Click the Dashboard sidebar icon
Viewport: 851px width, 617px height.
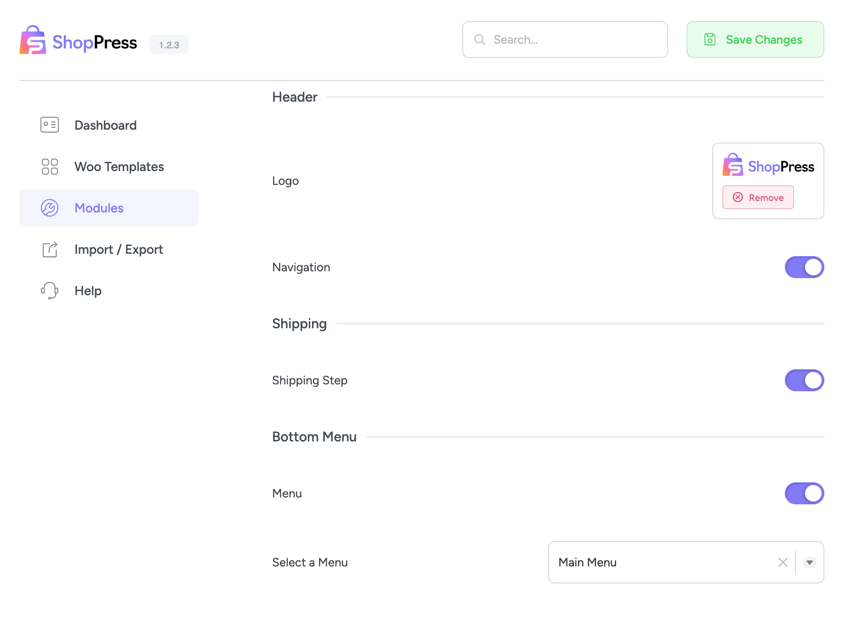pyautogui.click(x=50, y=125)
